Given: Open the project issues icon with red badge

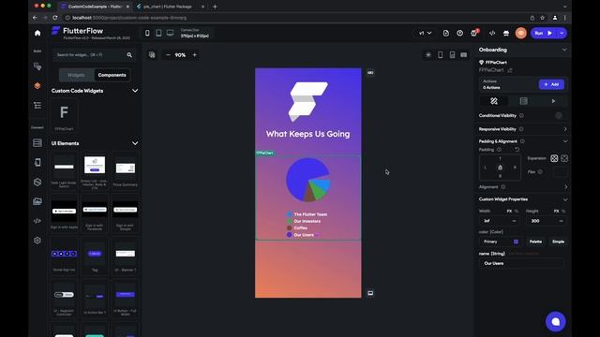Looking at the screenshot, I should (x=474, y=33).
